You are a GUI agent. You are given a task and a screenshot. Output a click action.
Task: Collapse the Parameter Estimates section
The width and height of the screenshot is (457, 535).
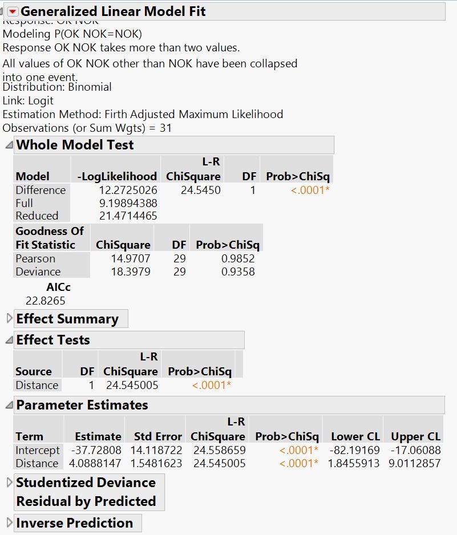click(8, 405)
